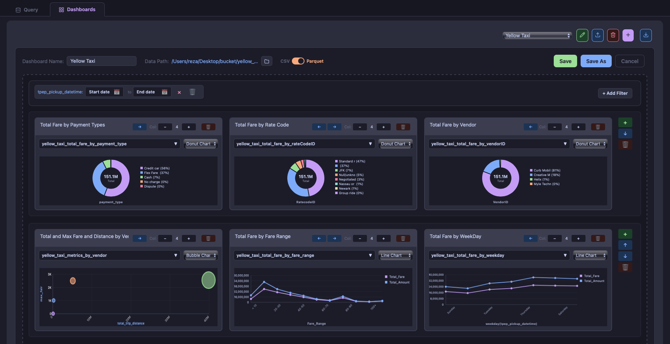Image resolution: width=670 pixels, height=344 pixels.
Task: Open the data path file link
Action: click(215, 61)
